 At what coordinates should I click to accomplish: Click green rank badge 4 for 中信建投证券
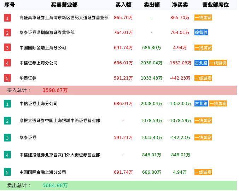[7, 155]
